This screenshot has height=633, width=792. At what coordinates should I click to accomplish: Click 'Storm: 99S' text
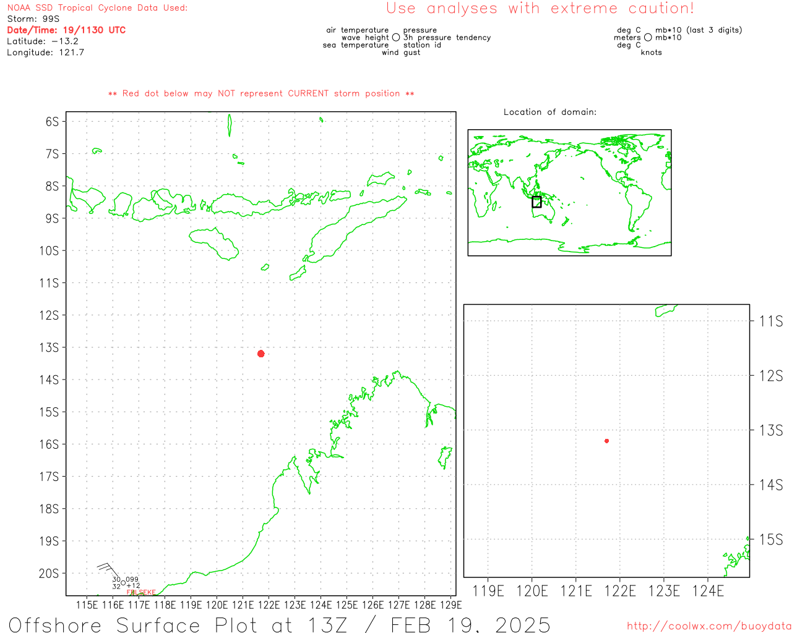tap(33, 19)
